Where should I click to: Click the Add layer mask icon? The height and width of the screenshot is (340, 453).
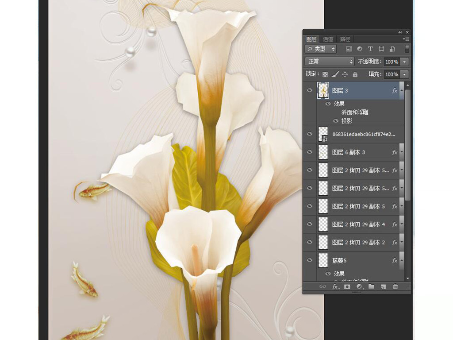347,286
